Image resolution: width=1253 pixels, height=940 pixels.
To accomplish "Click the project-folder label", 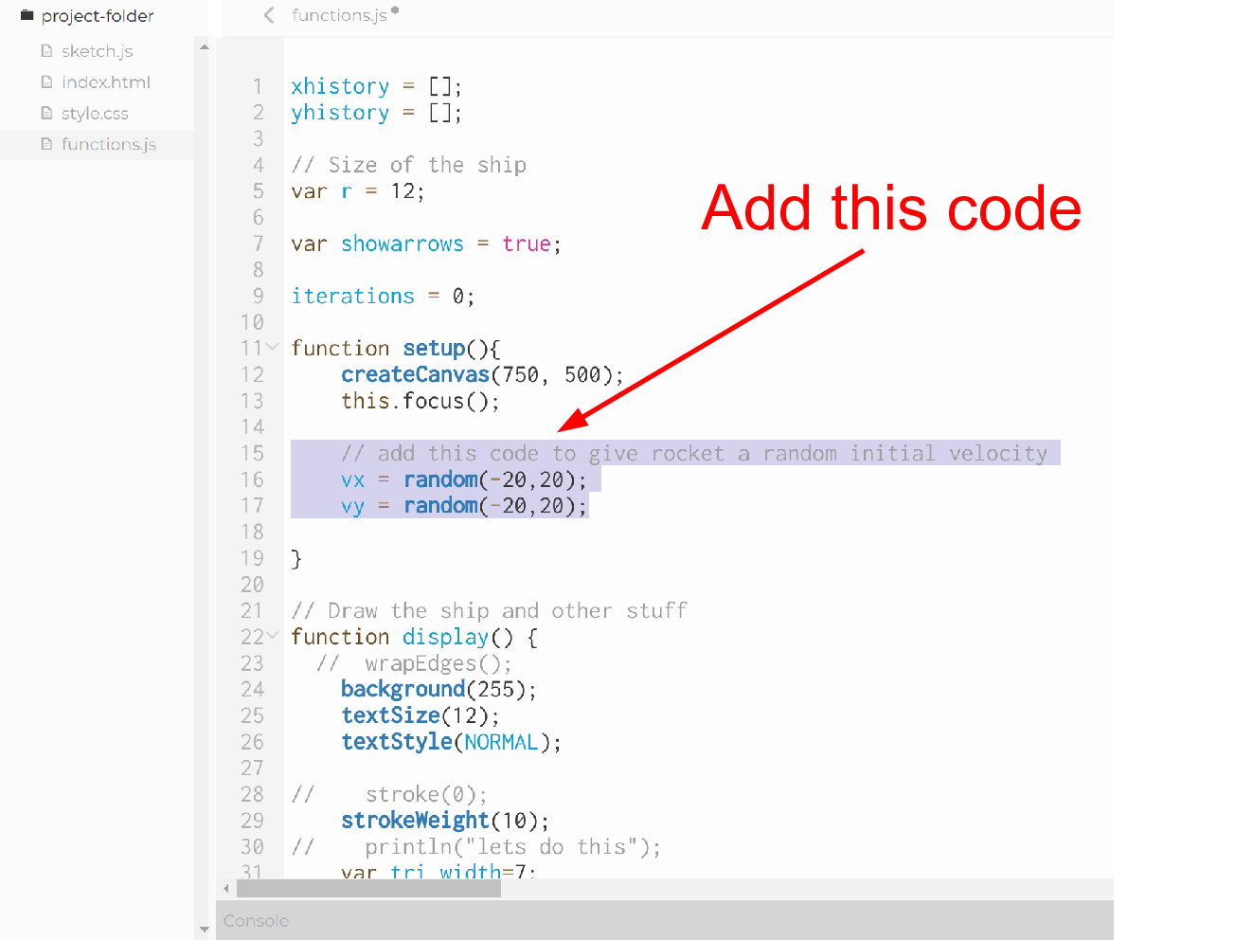I will (x=98, y=16).
